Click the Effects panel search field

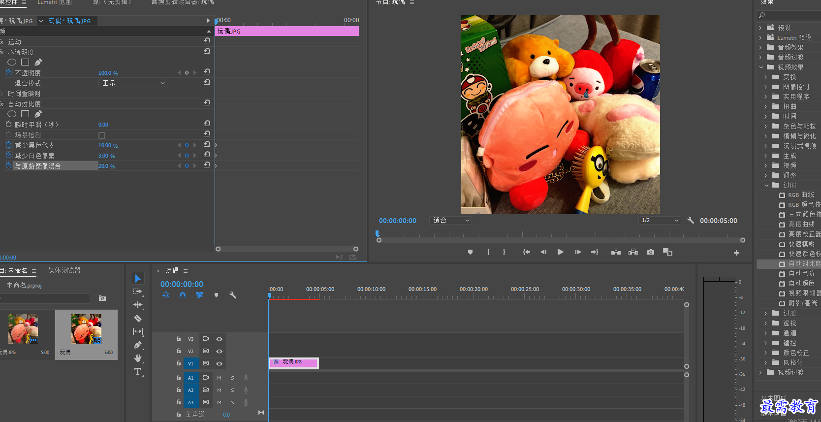coord(789,15)
